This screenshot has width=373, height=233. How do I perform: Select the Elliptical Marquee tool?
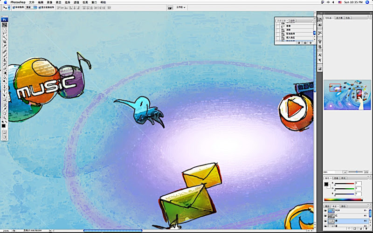5,29
